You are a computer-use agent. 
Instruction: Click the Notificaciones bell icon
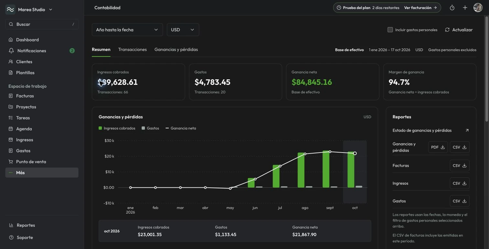[11, 51]
